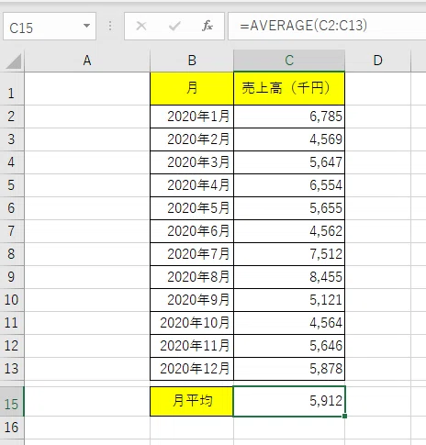Click cell 2020年4月
Viewport: 426px width, 445px height.
click(x=192, y=185)
